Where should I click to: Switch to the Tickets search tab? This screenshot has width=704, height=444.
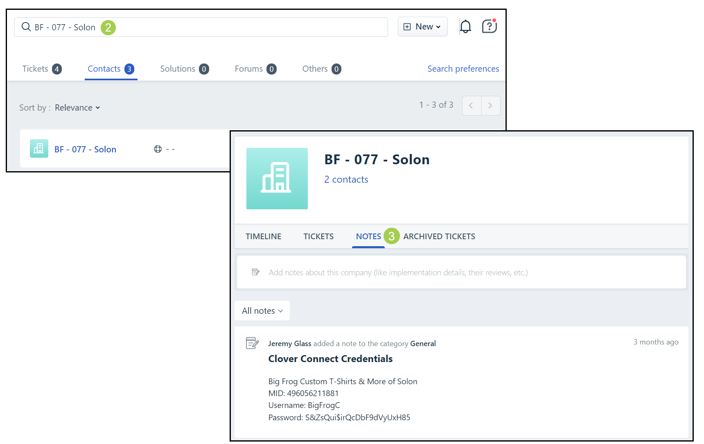click(x=42, y=69)
